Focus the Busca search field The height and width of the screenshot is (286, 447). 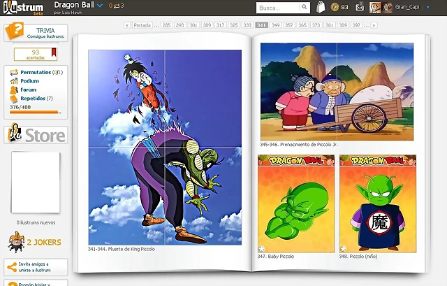(x=278, y=8)
